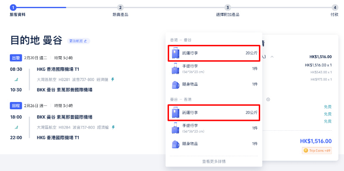Viewport: 344px width, 171px height.
Task: Go to step 4 付款
Action: coord(335,8)
